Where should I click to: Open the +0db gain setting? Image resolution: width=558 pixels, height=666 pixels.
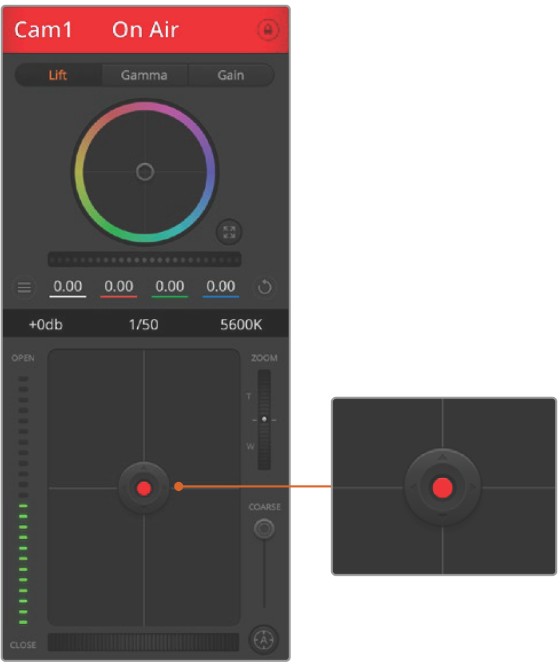(x=46, y=326)
